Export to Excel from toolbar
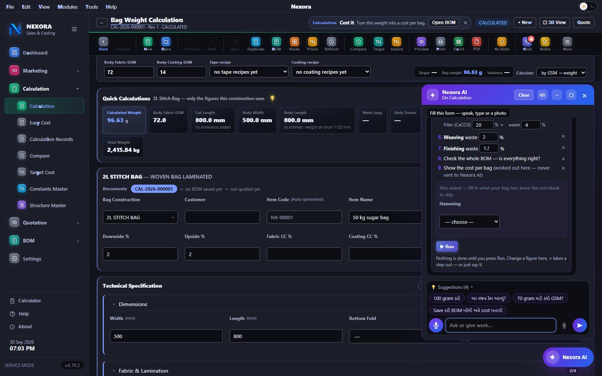Viewport: 602px width, 376px height. point(459,44)
